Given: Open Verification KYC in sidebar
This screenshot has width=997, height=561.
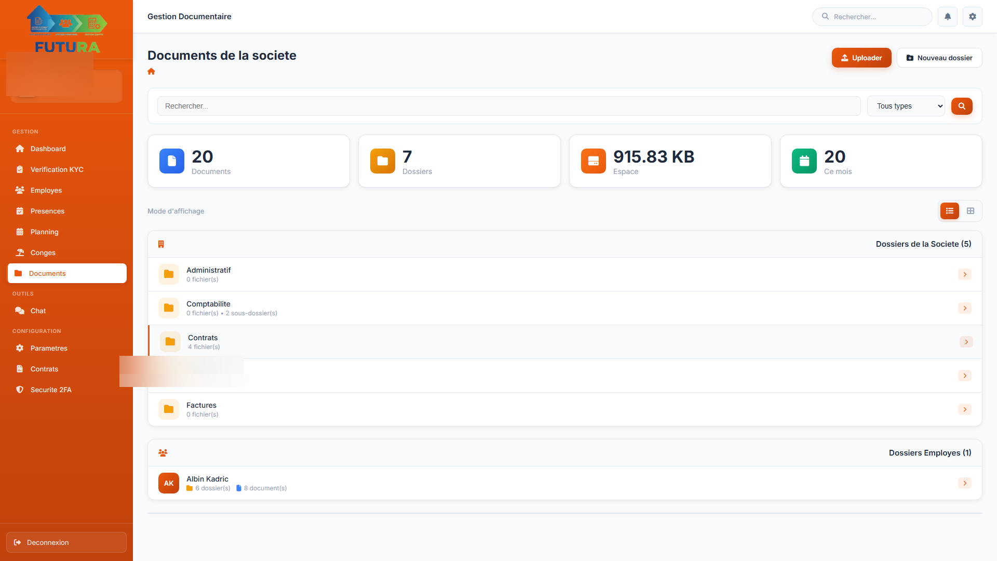Looking at the screenshot, I should click(57, 169).
